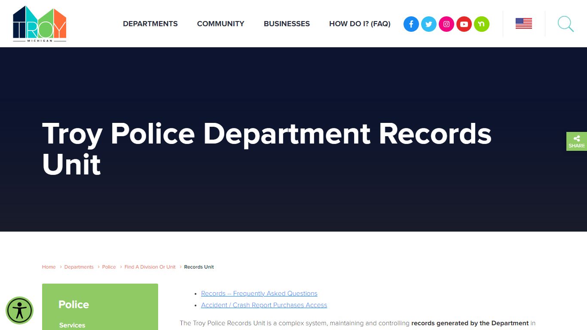587x330 pixels.
Task: Click the page title Troy Police Department Records Unit
Action: tap(266, 149)
